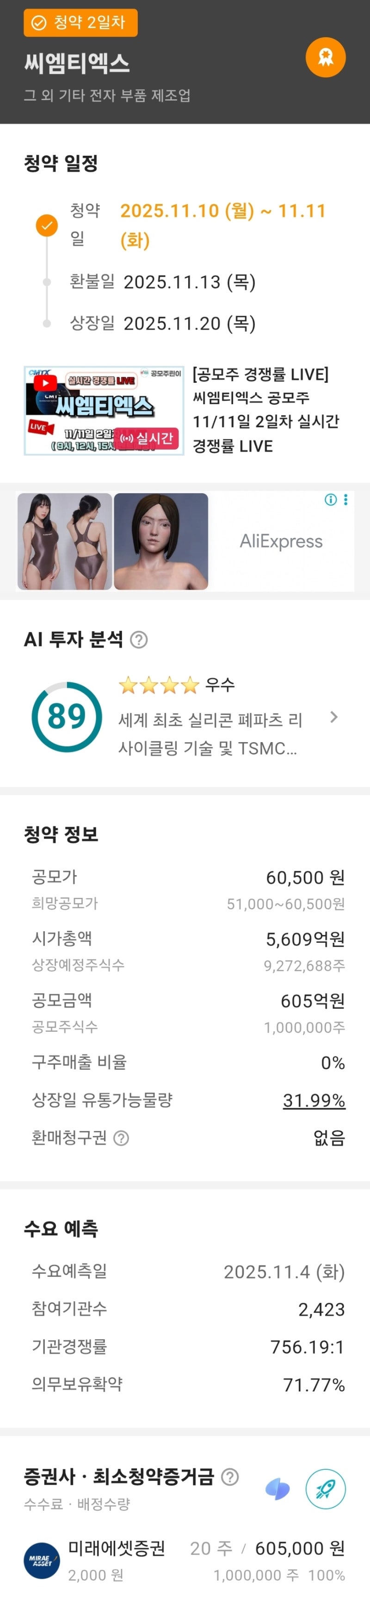Open the 31.99% 유통가능물량 link
The image size is (370, 1607).
pyautogui.click(x=313, y=1100)
